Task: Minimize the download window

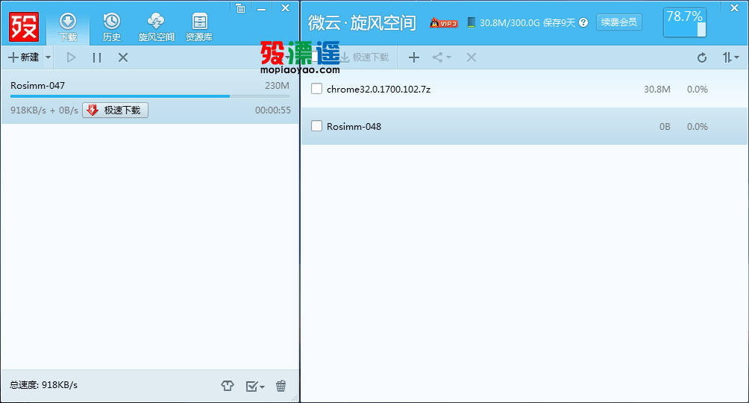Action: click(261, 8)
